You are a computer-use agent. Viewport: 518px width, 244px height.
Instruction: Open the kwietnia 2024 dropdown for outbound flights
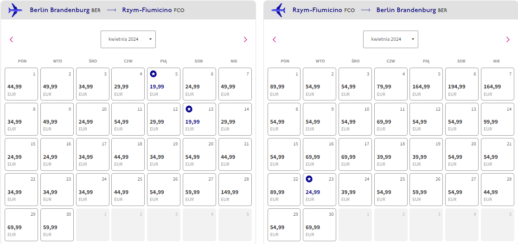128,39
